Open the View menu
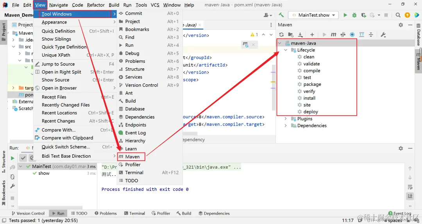Image resolution: width=422 pixels, height=224 pixels. coord(40,5)
